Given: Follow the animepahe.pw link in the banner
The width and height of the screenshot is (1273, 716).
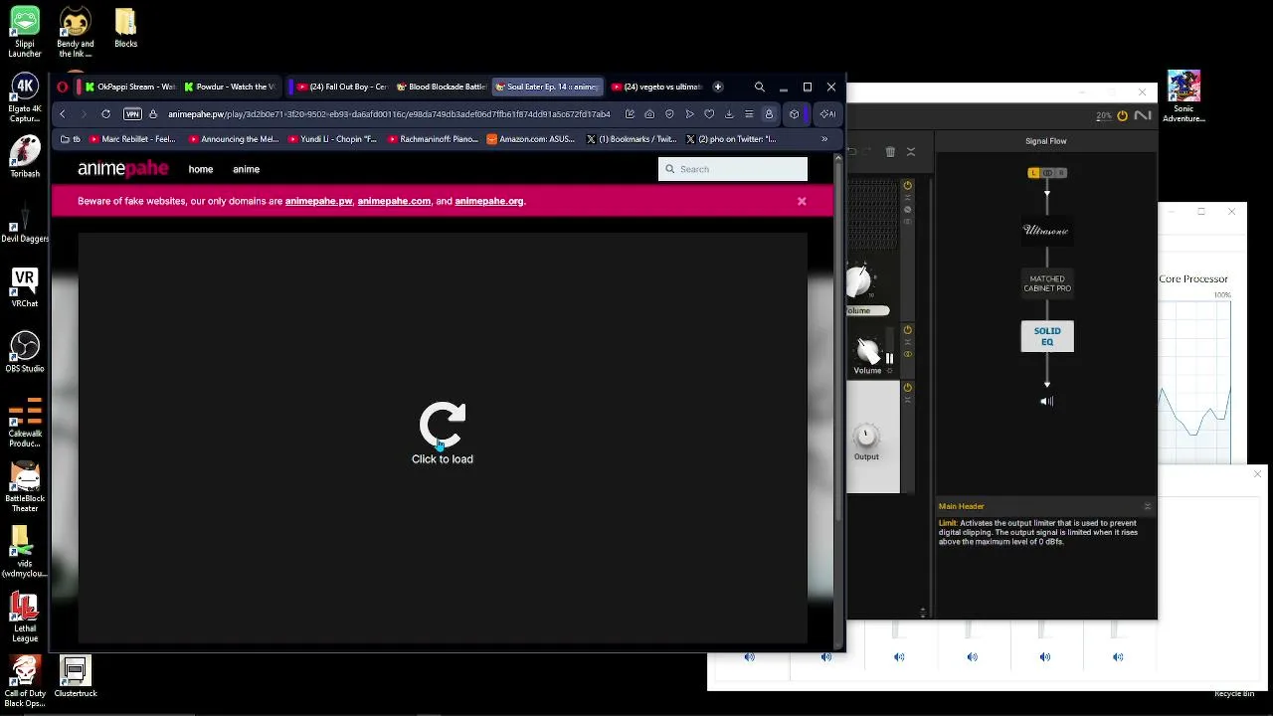Looking at the screenshot, I should point(318,201).
